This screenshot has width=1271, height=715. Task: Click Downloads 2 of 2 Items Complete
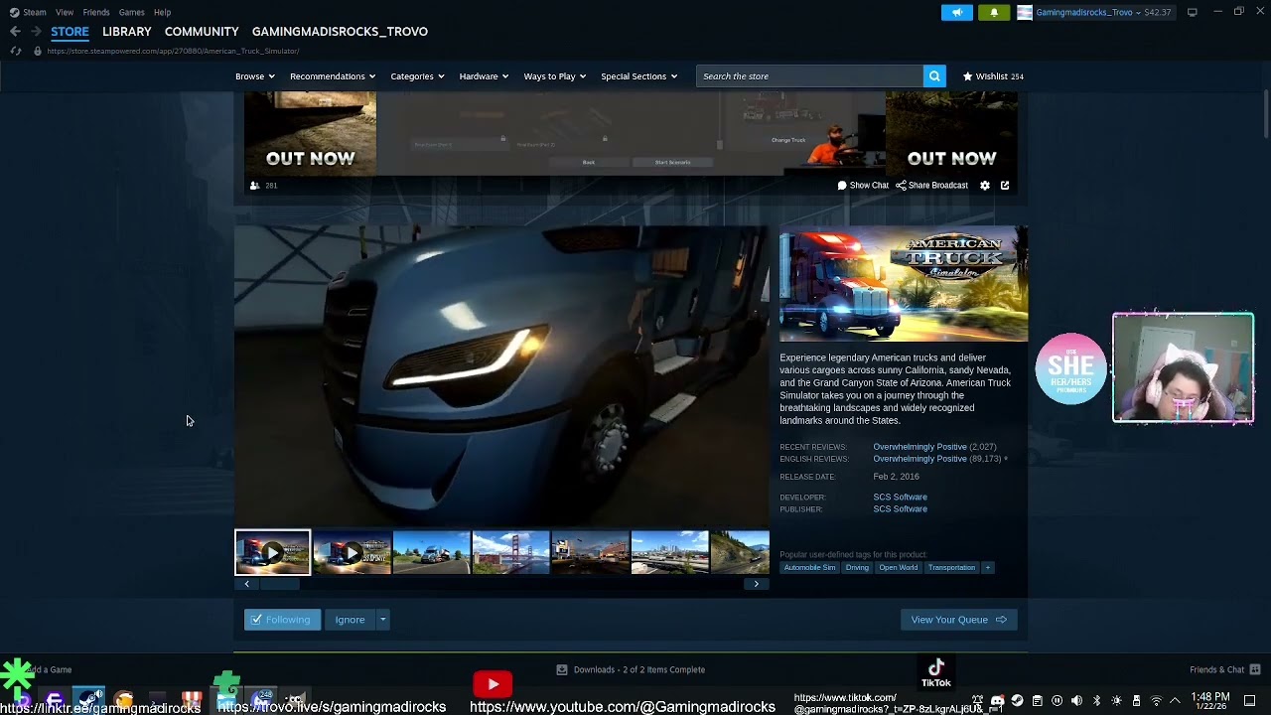pyautogui.click(x=639, y=670)
